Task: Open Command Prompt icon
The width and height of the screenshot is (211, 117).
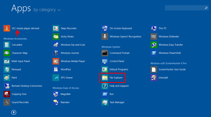Action: coord(105,53)
